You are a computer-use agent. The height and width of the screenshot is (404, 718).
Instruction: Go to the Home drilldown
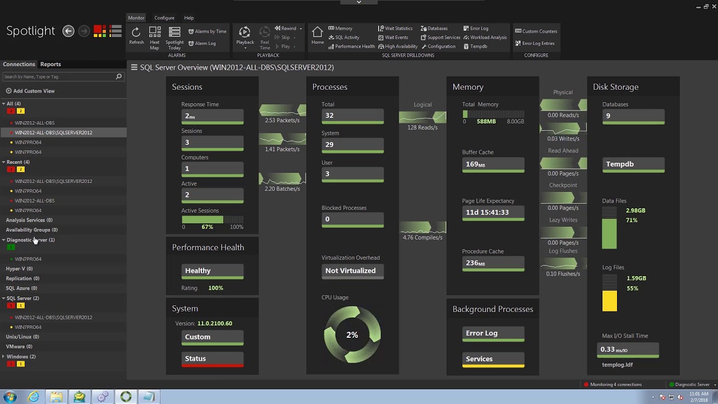coord(317,35)
